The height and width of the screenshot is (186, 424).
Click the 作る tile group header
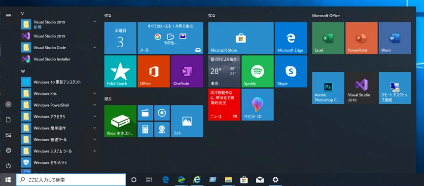point(108,16)
